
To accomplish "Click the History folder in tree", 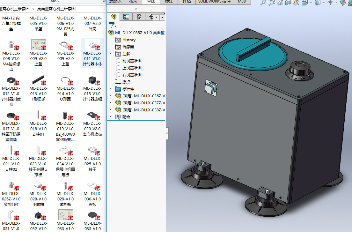I will point(129,40).
